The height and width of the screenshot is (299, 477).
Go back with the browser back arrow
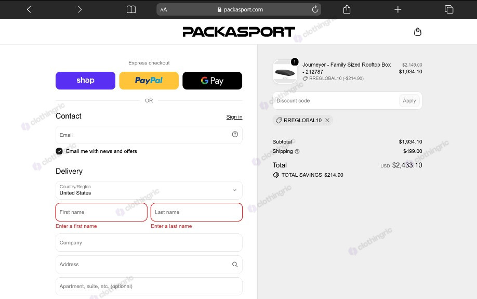point(29,9)
